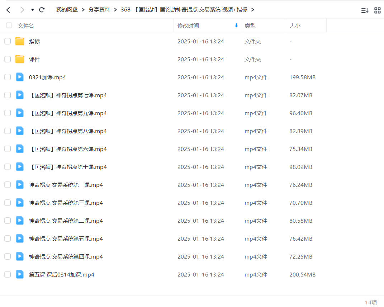The height and width of the screenshot is (307, 384).
Task: Click the video icon for 交易系统第四课.mp4
Action: pyautogui.click(x=20, y=256)
